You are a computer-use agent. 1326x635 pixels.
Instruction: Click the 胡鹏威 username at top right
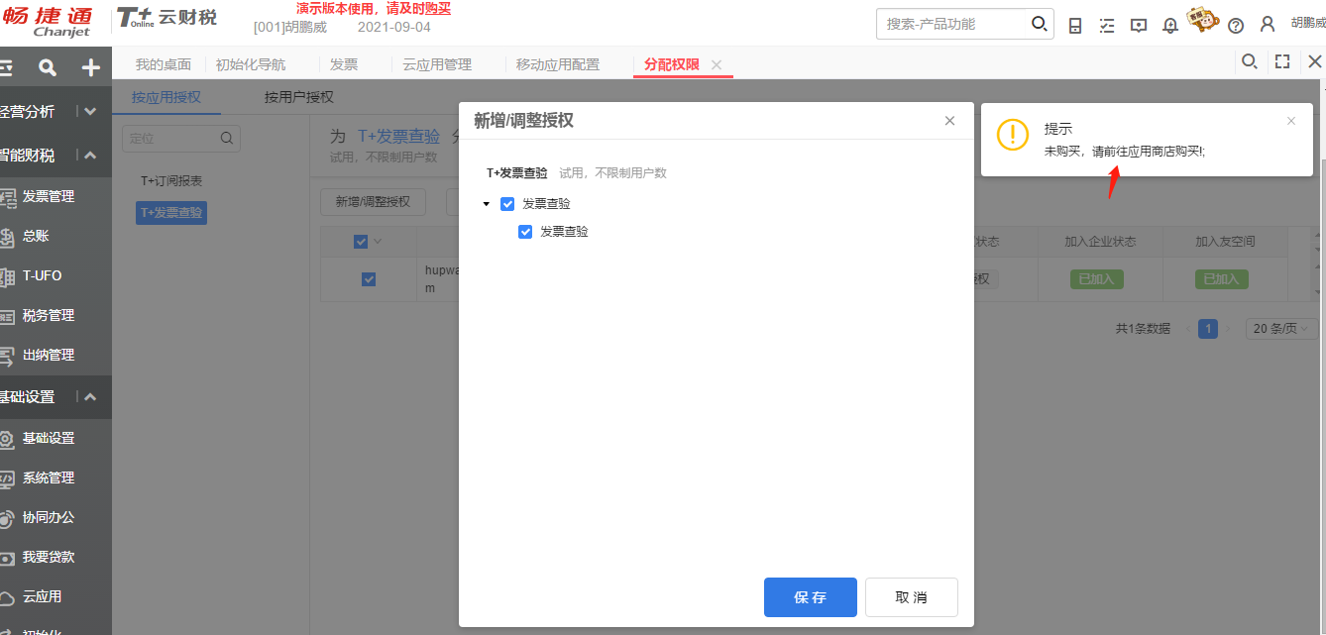pos(1307,23)
